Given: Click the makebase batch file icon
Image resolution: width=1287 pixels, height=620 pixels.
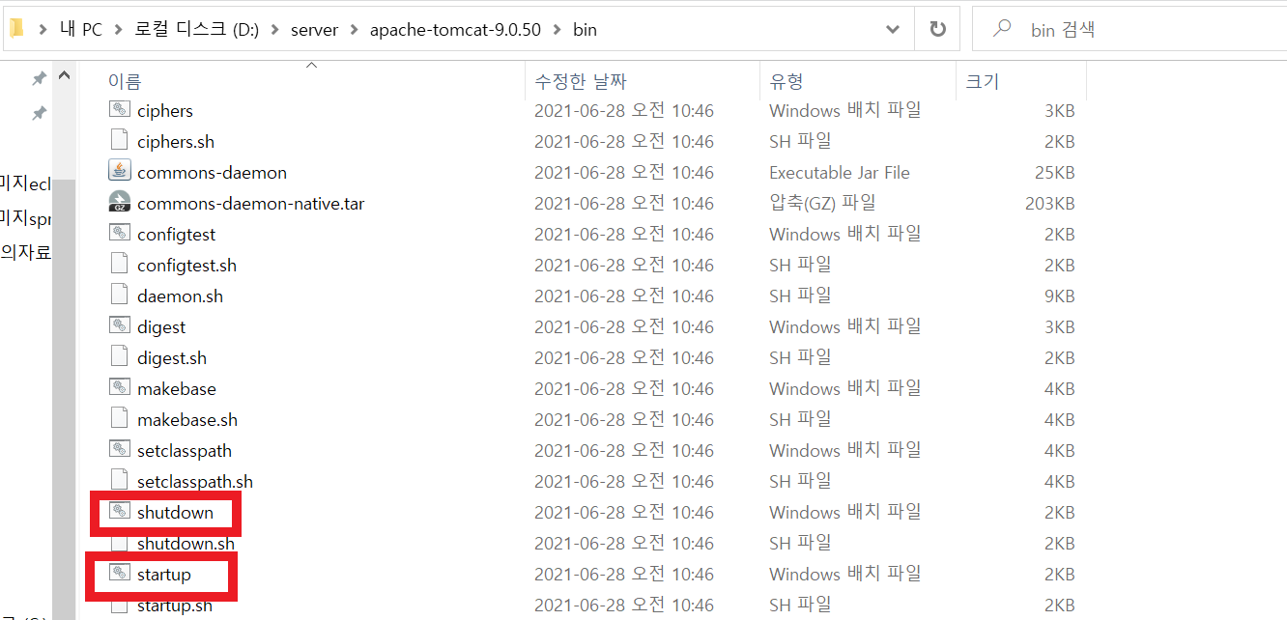Looking at the screenshot, I should [x=120, y=388].
